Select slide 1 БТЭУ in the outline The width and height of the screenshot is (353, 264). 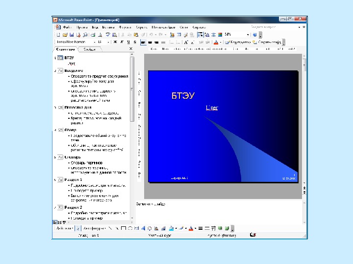point(69,58)
